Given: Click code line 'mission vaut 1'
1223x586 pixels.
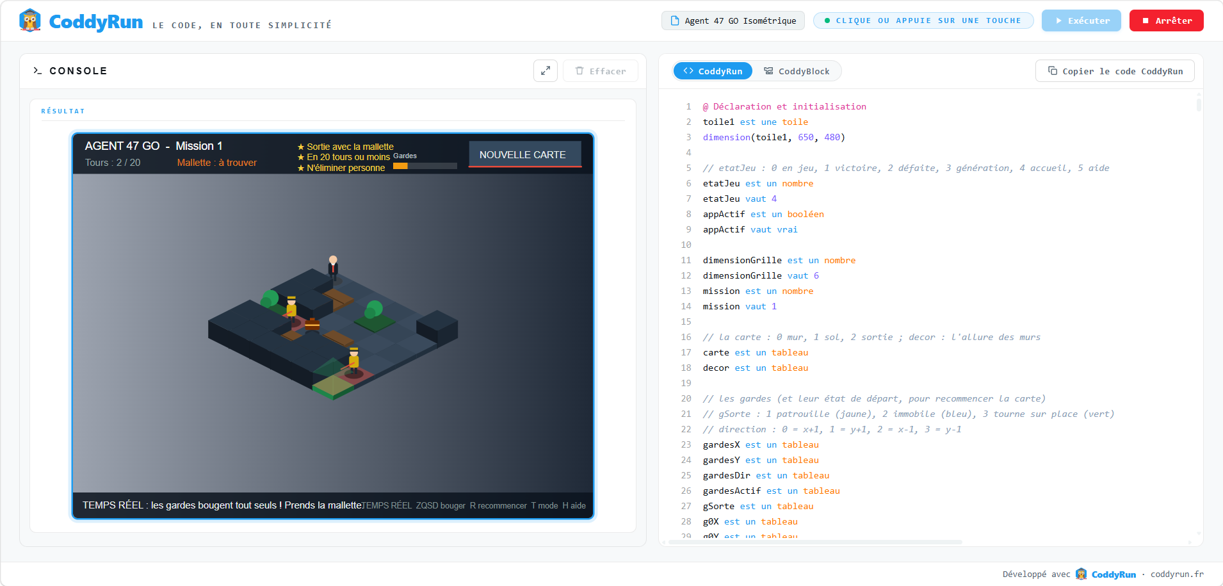Looking at the screenshot, I should pyautogui.click(x=740, y=306).
